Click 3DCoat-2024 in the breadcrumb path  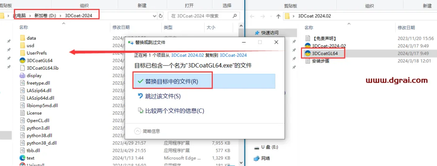coord(78,16)
